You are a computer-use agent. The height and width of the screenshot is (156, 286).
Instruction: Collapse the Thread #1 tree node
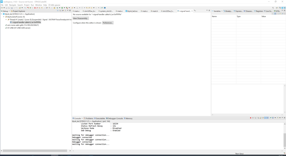tap(6, 19)
